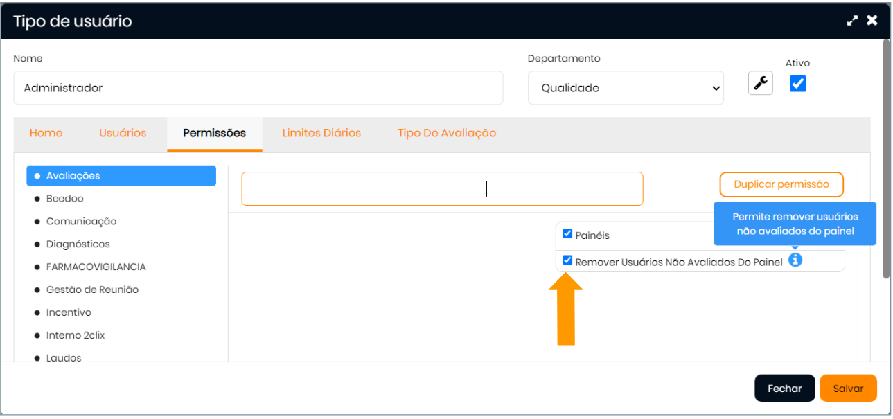Image resolution: width=893 pixels, height=419 pixels.
Task: Click the Fechar button
Action: [784, 389]
